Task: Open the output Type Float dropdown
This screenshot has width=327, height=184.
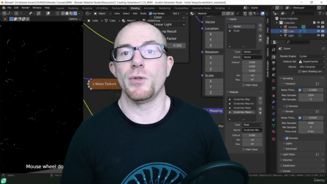Action: [x=252, y=125]
